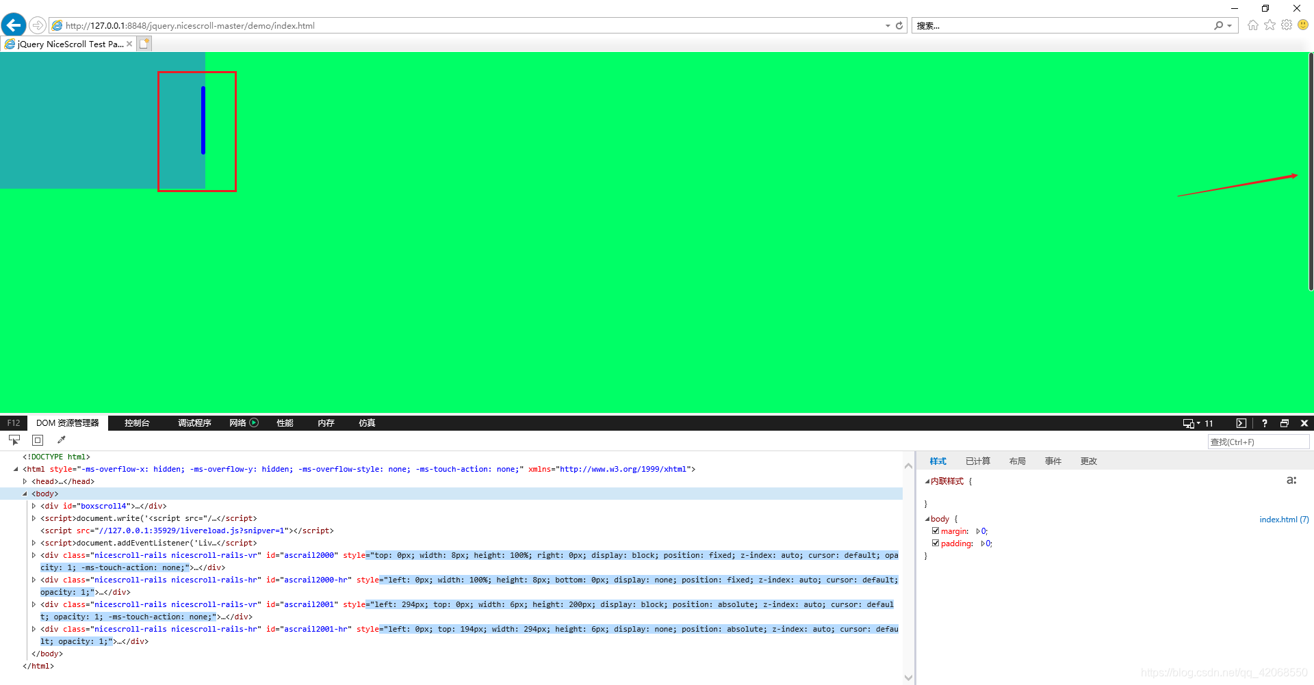Switch to the 性能 performance tab
This screenshot has width=1314, height=685.
(x=285, y=423)
